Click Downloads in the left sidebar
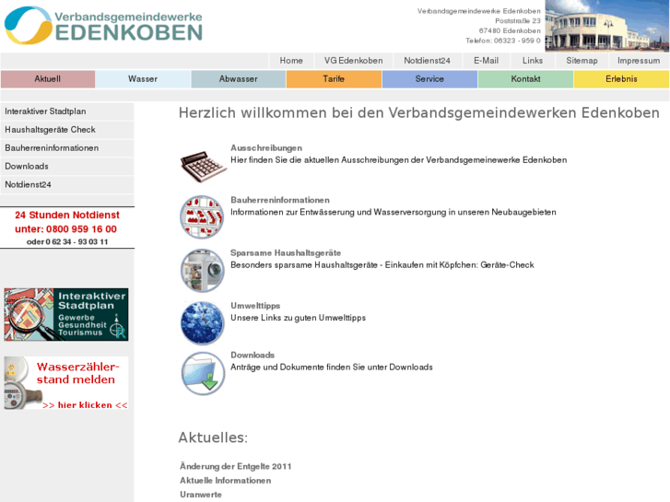 click(67, 167)
